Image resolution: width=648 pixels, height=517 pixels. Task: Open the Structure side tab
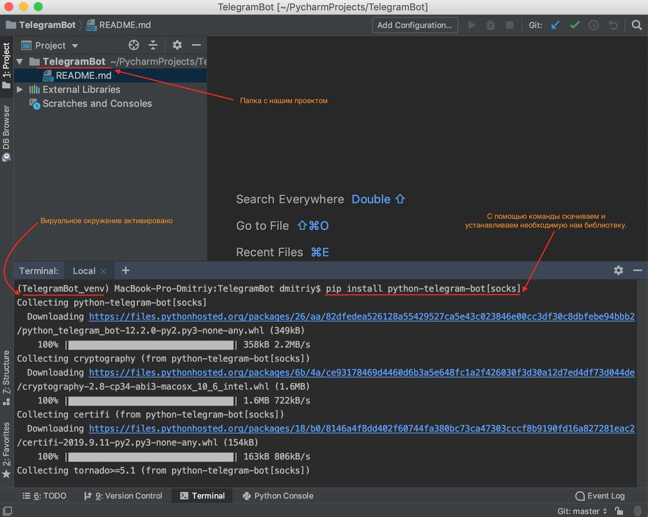(6, 377)
